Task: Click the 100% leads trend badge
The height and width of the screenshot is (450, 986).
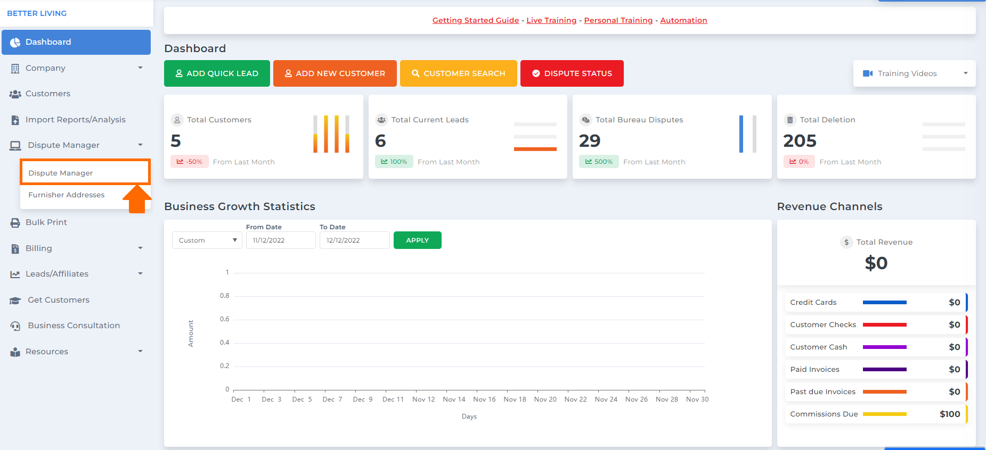Action: 394,162
